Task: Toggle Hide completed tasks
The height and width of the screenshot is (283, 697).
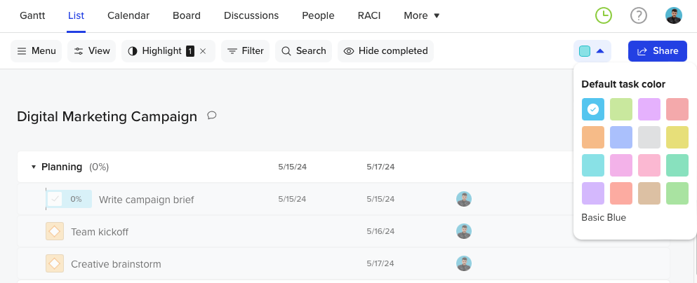Action: 385,51
